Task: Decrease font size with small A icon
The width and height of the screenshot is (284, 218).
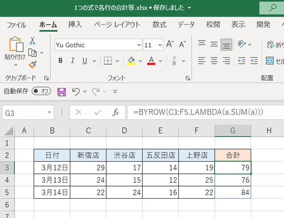Action: tap(182, 44)
